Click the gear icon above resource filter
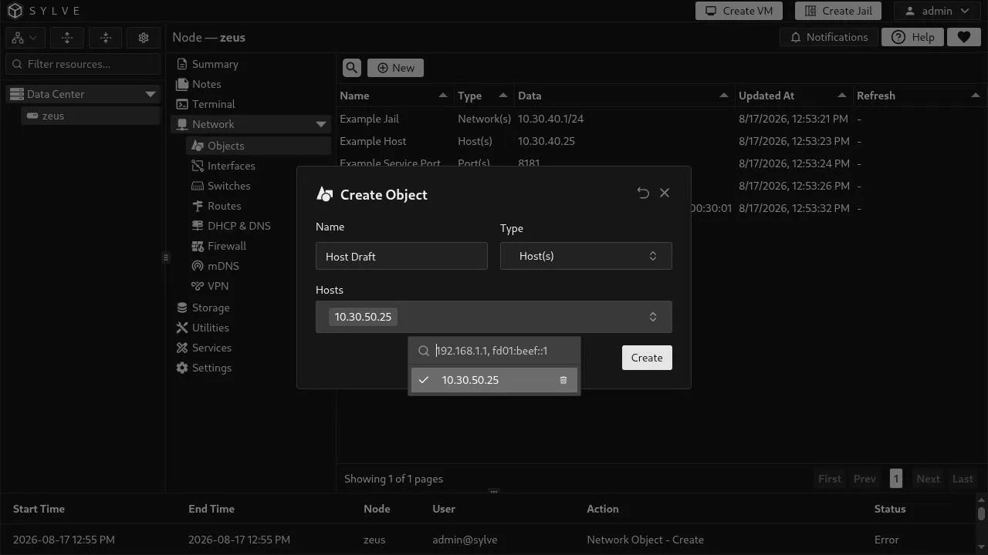This screenshot has width=988, height=555. tap(144, 38)
